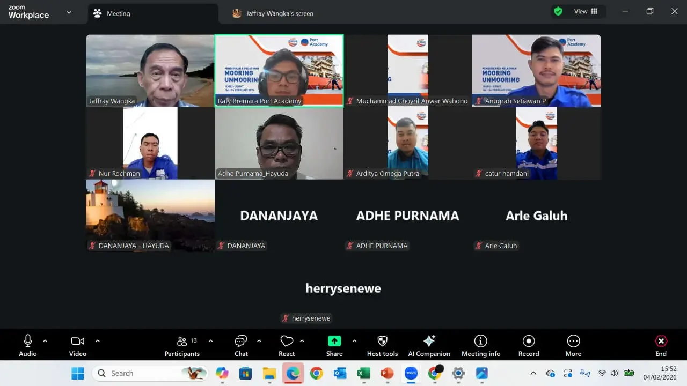Expand share options arrow

[354, 341]
